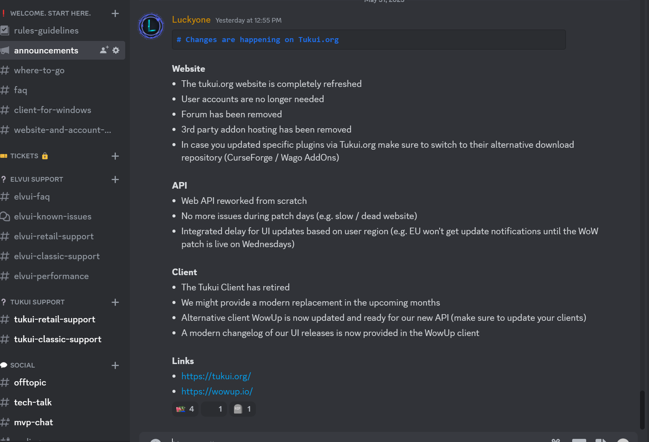Screen dimensions: 649x442
Task: Click the message input field
Action: tap(351, 440)
